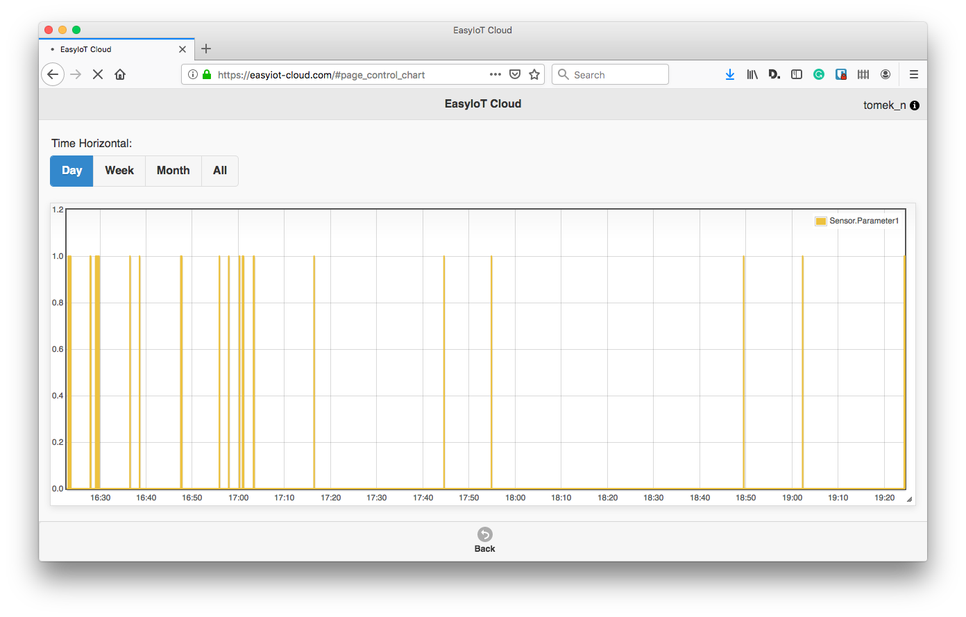The width and height of the screenshot is (966, 617).
Task: Click the browser forward arrow
Action: pyautogui.click(x=76, y=74)
